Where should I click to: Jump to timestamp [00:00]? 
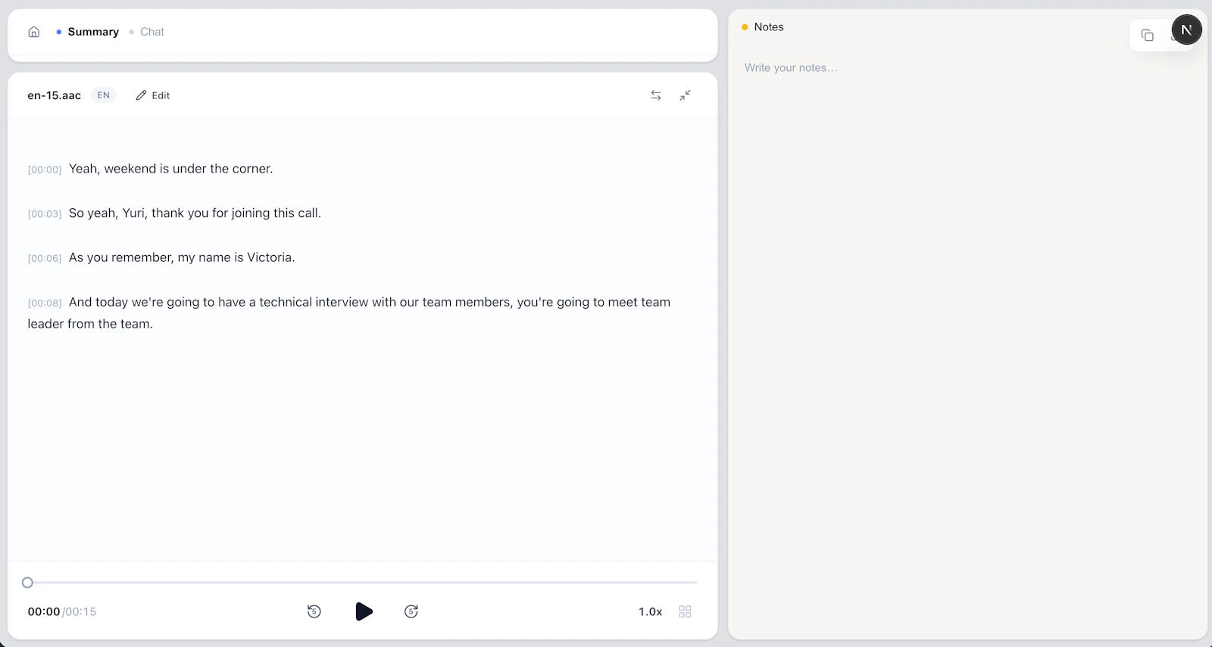click(x=45, y=170)
